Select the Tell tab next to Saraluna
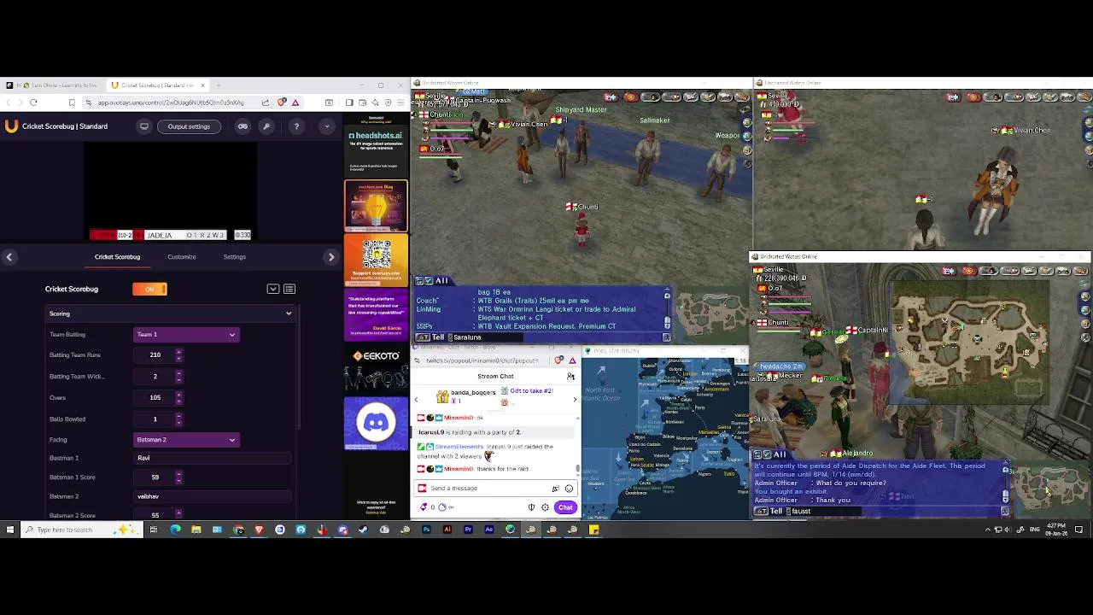The height and width of the screenshot is (615, 1093). [438, 337]
